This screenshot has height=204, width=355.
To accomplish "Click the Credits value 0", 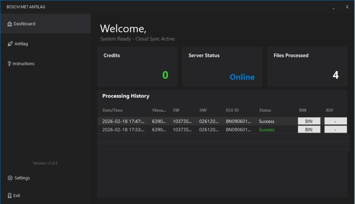I will coord(165,75).
